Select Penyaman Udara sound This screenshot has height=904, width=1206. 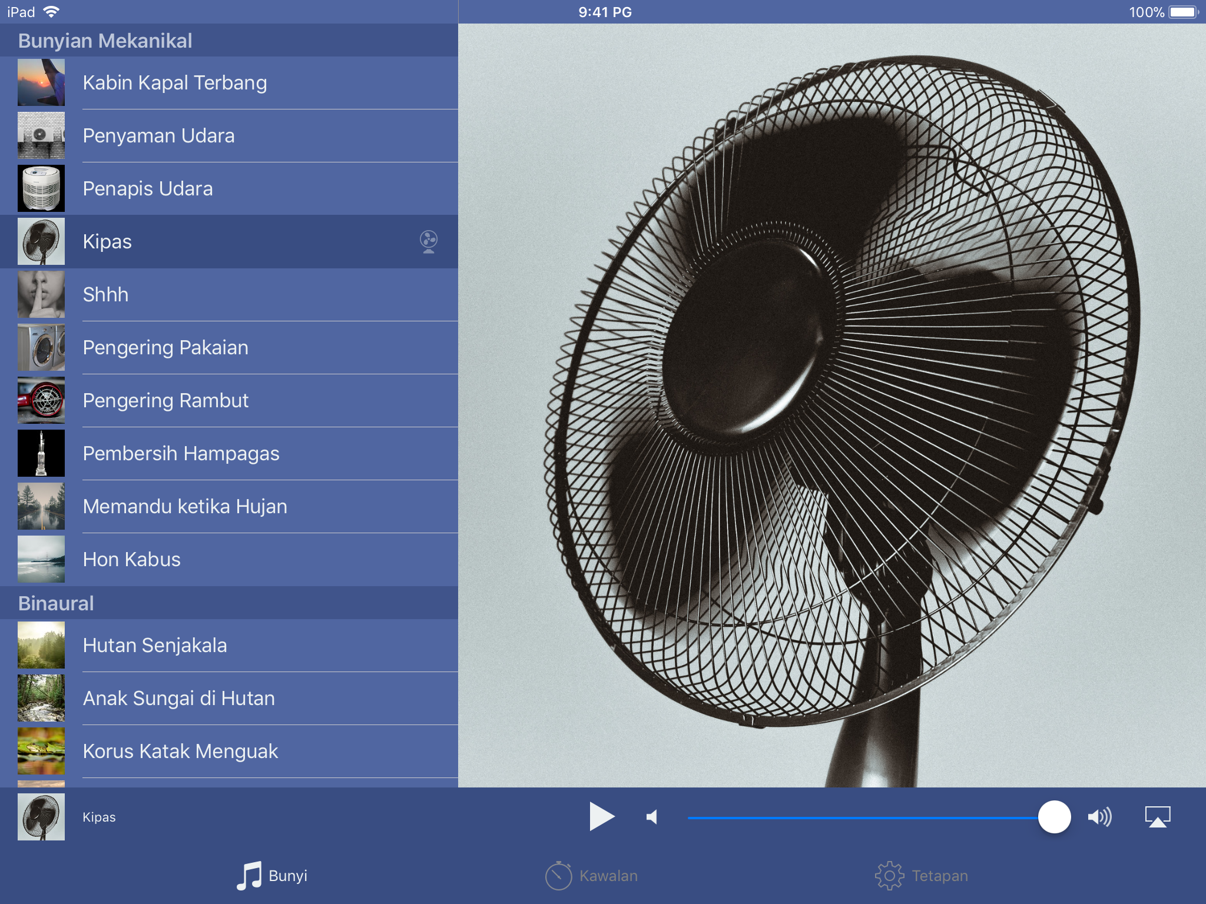229,136
